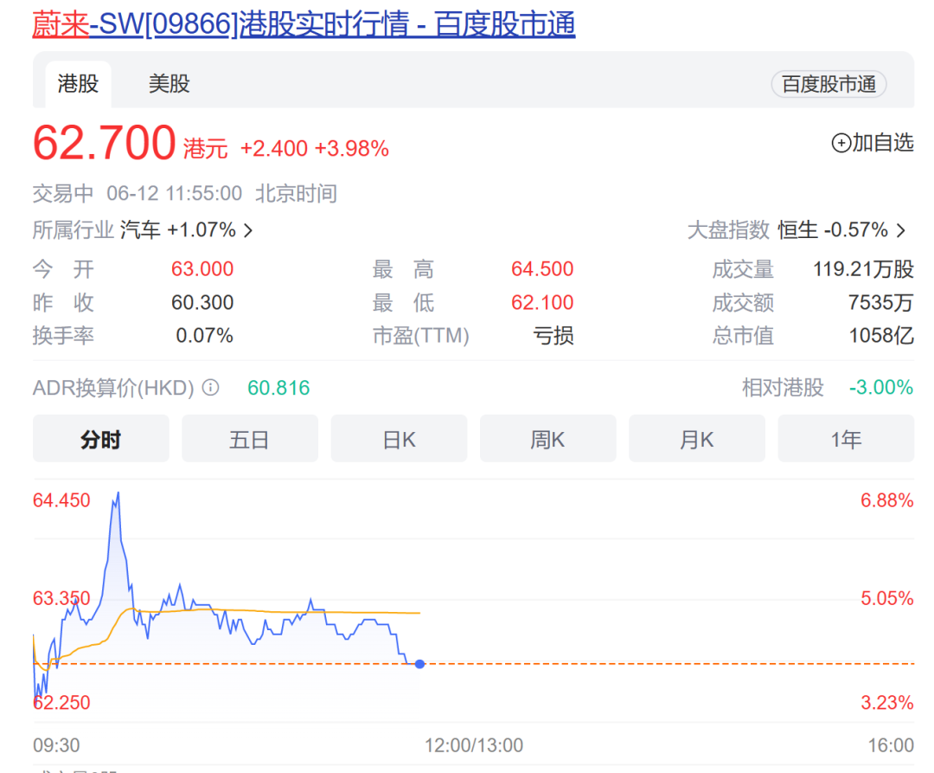Screen dimensions: 934x773
Task: Open the 蔚来-SW[09866]港股实时行情 title link
Action: coord(304,24)
